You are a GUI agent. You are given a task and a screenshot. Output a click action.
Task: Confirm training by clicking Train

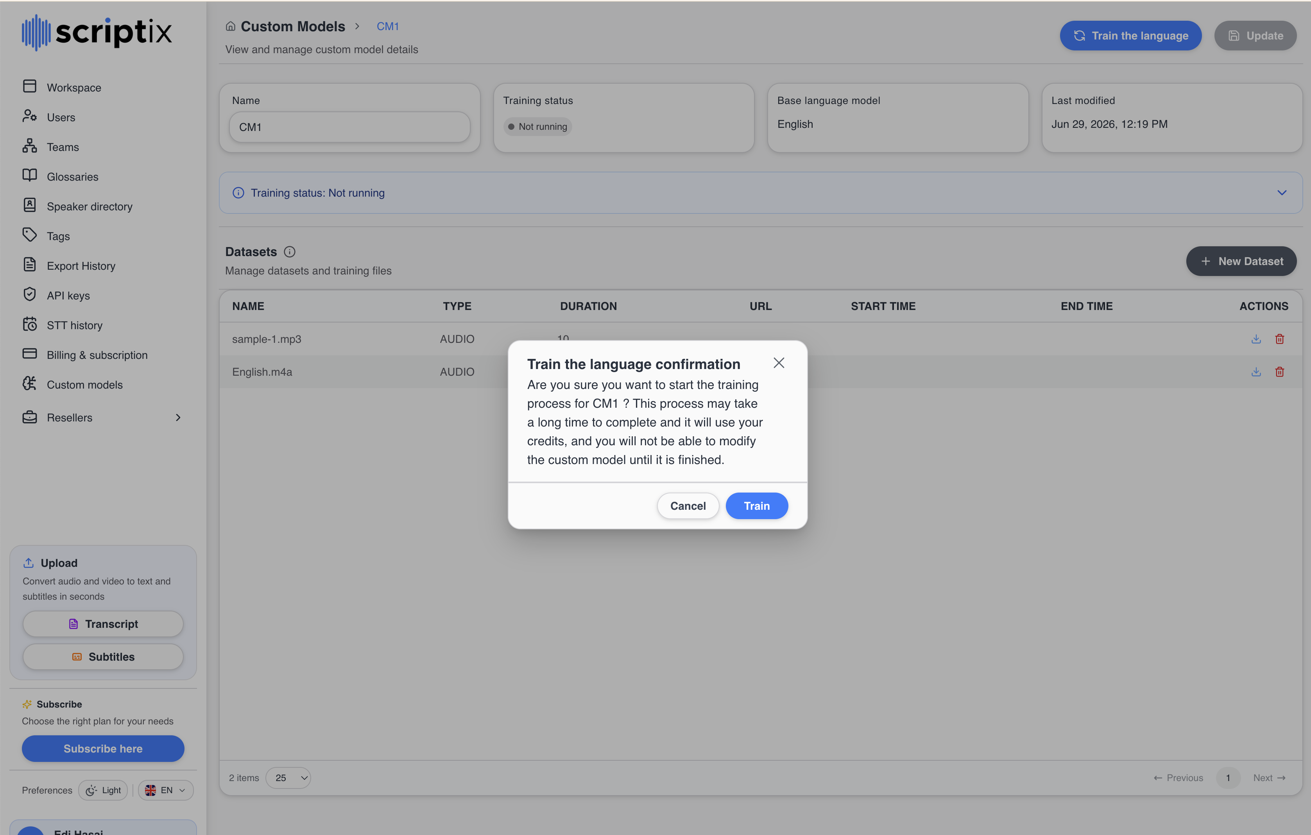click(x=756, y=506)
